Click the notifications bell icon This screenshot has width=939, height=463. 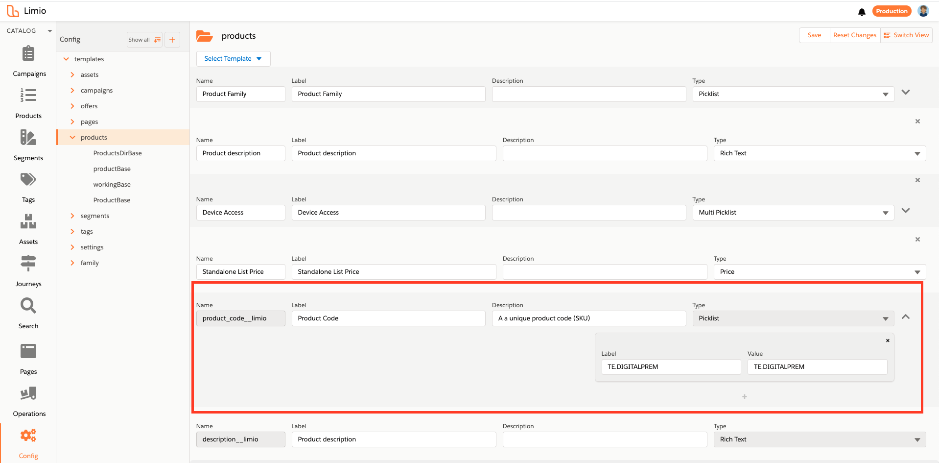862,12
